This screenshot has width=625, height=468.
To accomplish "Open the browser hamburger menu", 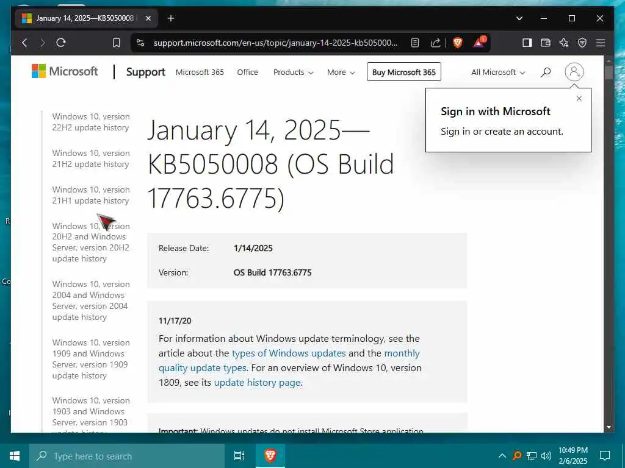I will click(x=601, y=43).
